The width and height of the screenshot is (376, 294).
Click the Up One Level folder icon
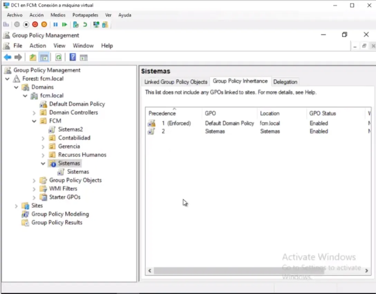click(x=32, y=57)
